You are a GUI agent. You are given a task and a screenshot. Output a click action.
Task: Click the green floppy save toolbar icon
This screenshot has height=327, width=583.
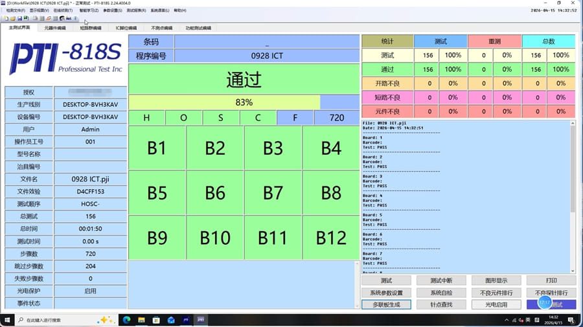tap(26, 18)
